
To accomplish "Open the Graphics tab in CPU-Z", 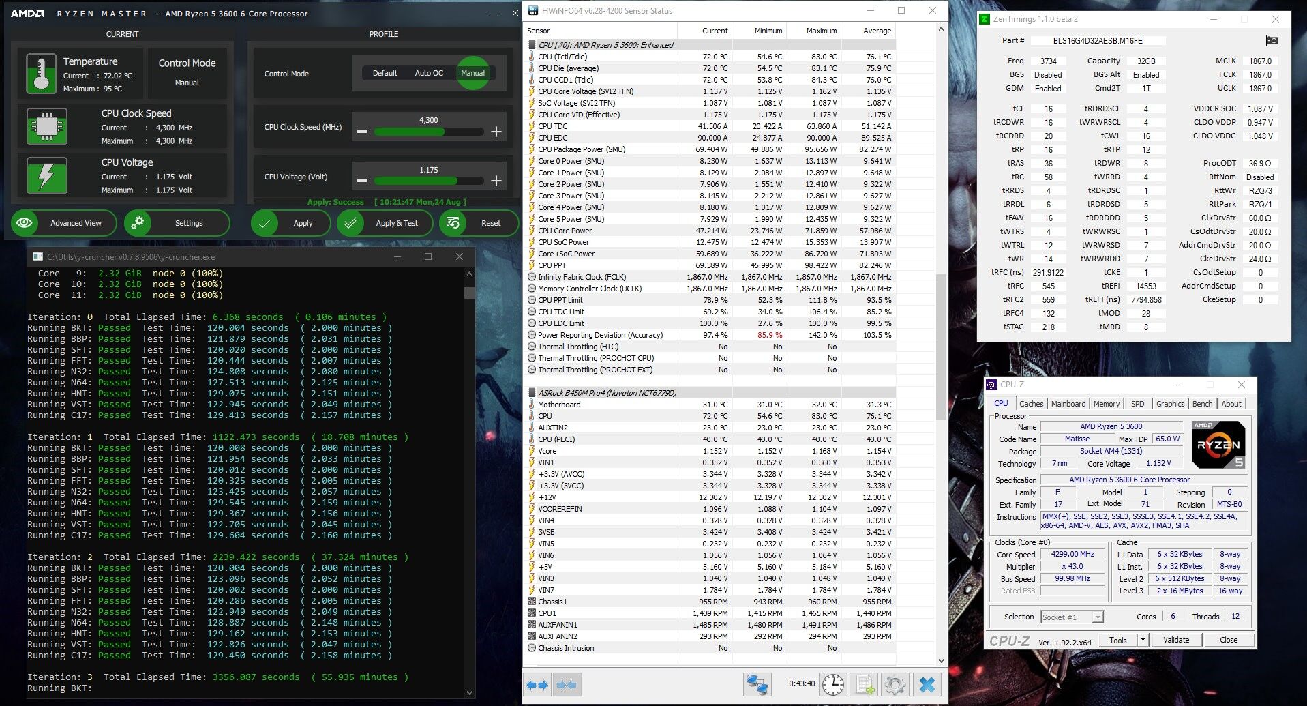I will 1171,404.
